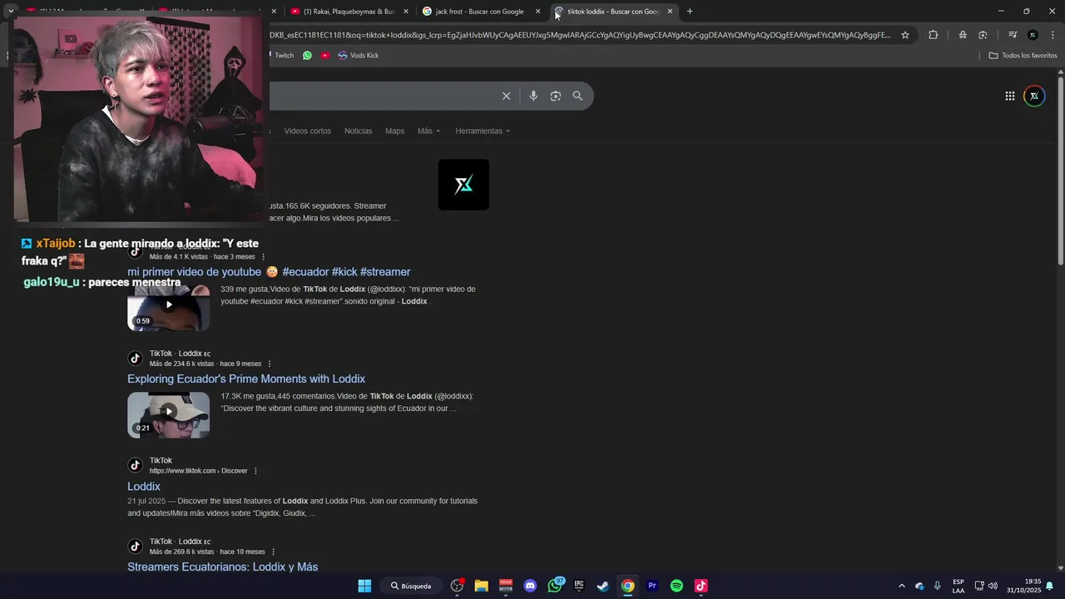Filter results by Noticias
Image resolution: width=1065 pixels, height=599 pixels.
358,131
